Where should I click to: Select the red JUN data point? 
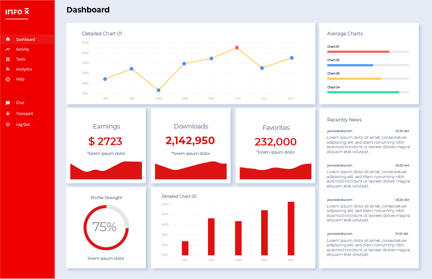(237, 48)
